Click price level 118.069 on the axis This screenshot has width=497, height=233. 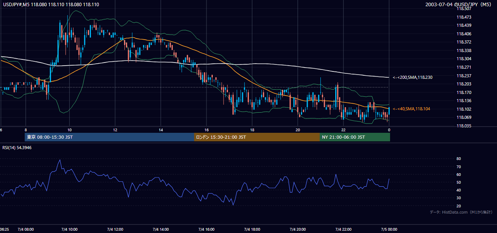tap(464, 117)
